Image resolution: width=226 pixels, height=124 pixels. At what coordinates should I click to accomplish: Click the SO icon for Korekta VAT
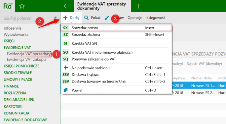point(65,52)
